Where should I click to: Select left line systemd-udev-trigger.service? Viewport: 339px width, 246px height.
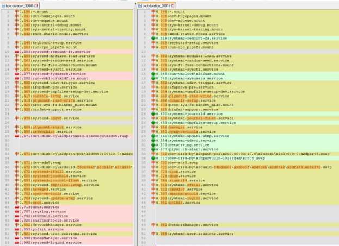coord(57,83)
